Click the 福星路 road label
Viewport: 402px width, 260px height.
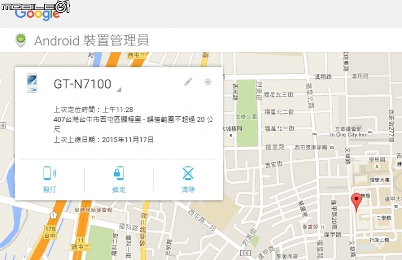coord(275,147)
